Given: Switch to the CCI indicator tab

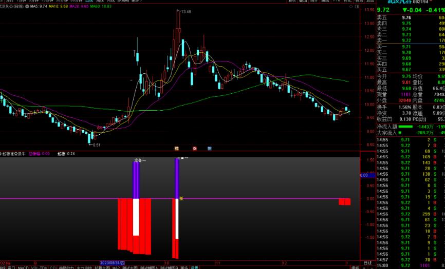Looking at the screenshot, I should click(x=53, y=267).
